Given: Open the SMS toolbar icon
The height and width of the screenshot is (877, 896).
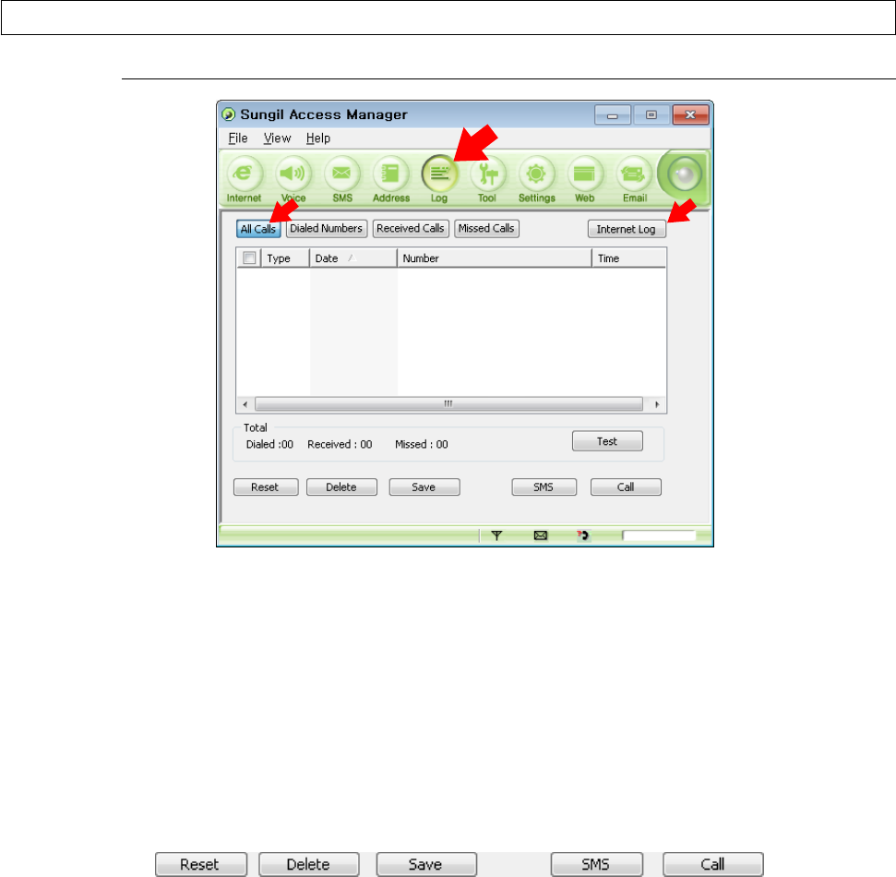Looking at the screenshot, I should click(341, 174).
